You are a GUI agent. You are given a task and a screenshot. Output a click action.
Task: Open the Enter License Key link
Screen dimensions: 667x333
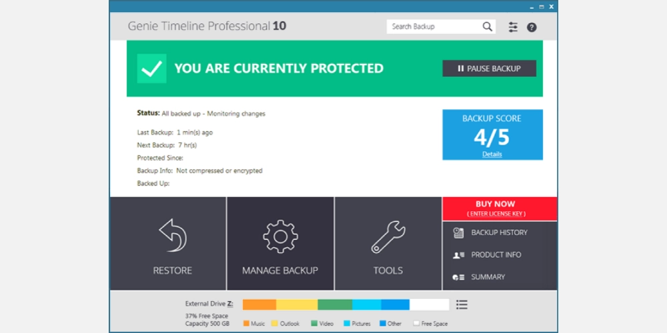pos(496,214)
